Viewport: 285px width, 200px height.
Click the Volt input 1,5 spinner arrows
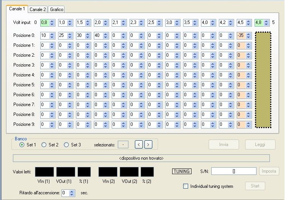point(88,22)
